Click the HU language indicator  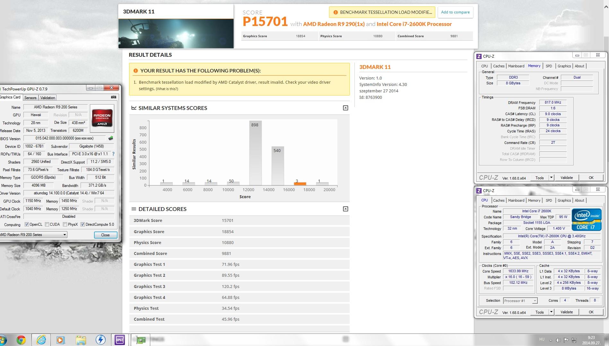click(542, 339)
